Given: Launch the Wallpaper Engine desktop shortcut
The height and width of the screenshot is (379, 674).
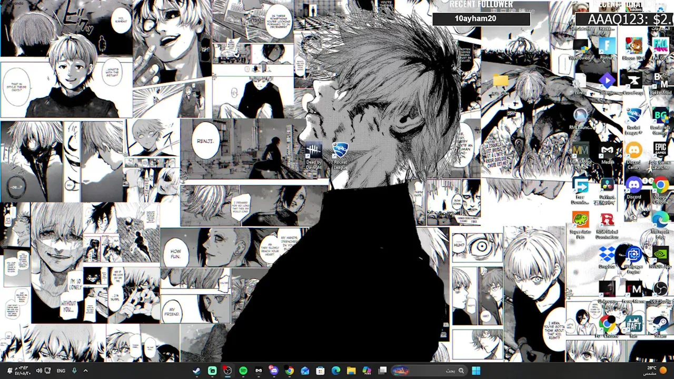Looking at the screenshot, I should pos(634,260).
